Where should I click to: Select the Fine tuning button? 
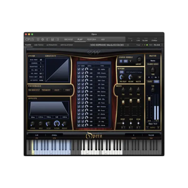tap(157, 81)
